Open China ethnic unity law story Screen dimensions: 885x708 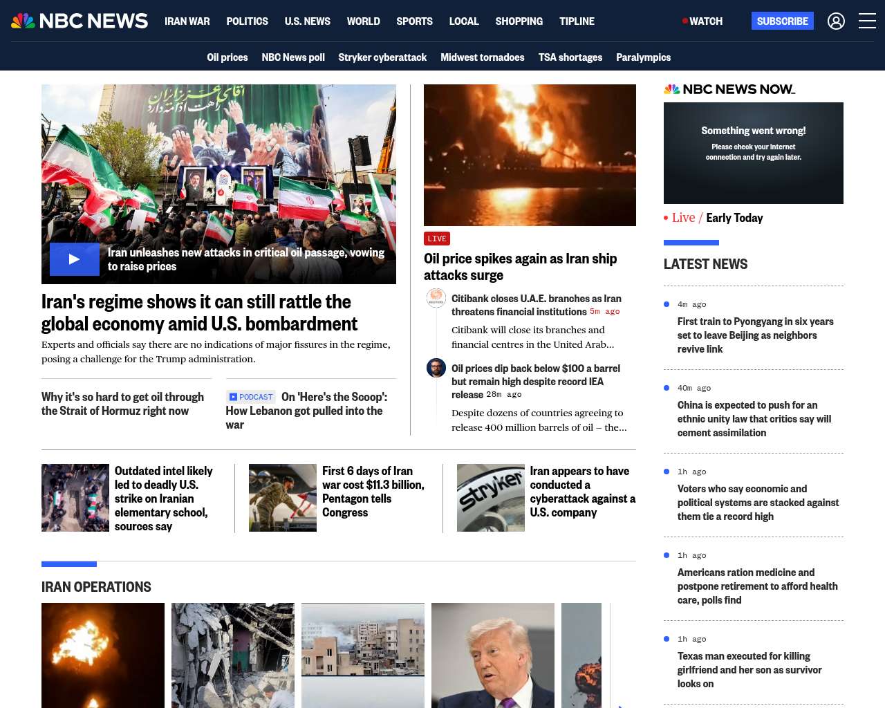point(754,419)
